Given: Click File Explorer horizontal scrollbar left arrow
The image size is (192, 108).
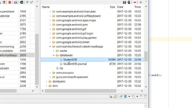Looking at the screenshot, I should click(x=43, y=91).
